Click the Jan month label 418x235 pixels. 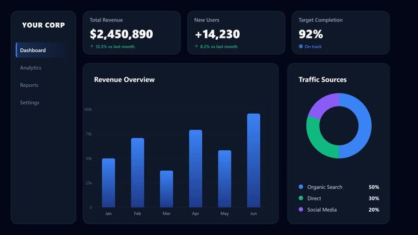click(108, 213)
